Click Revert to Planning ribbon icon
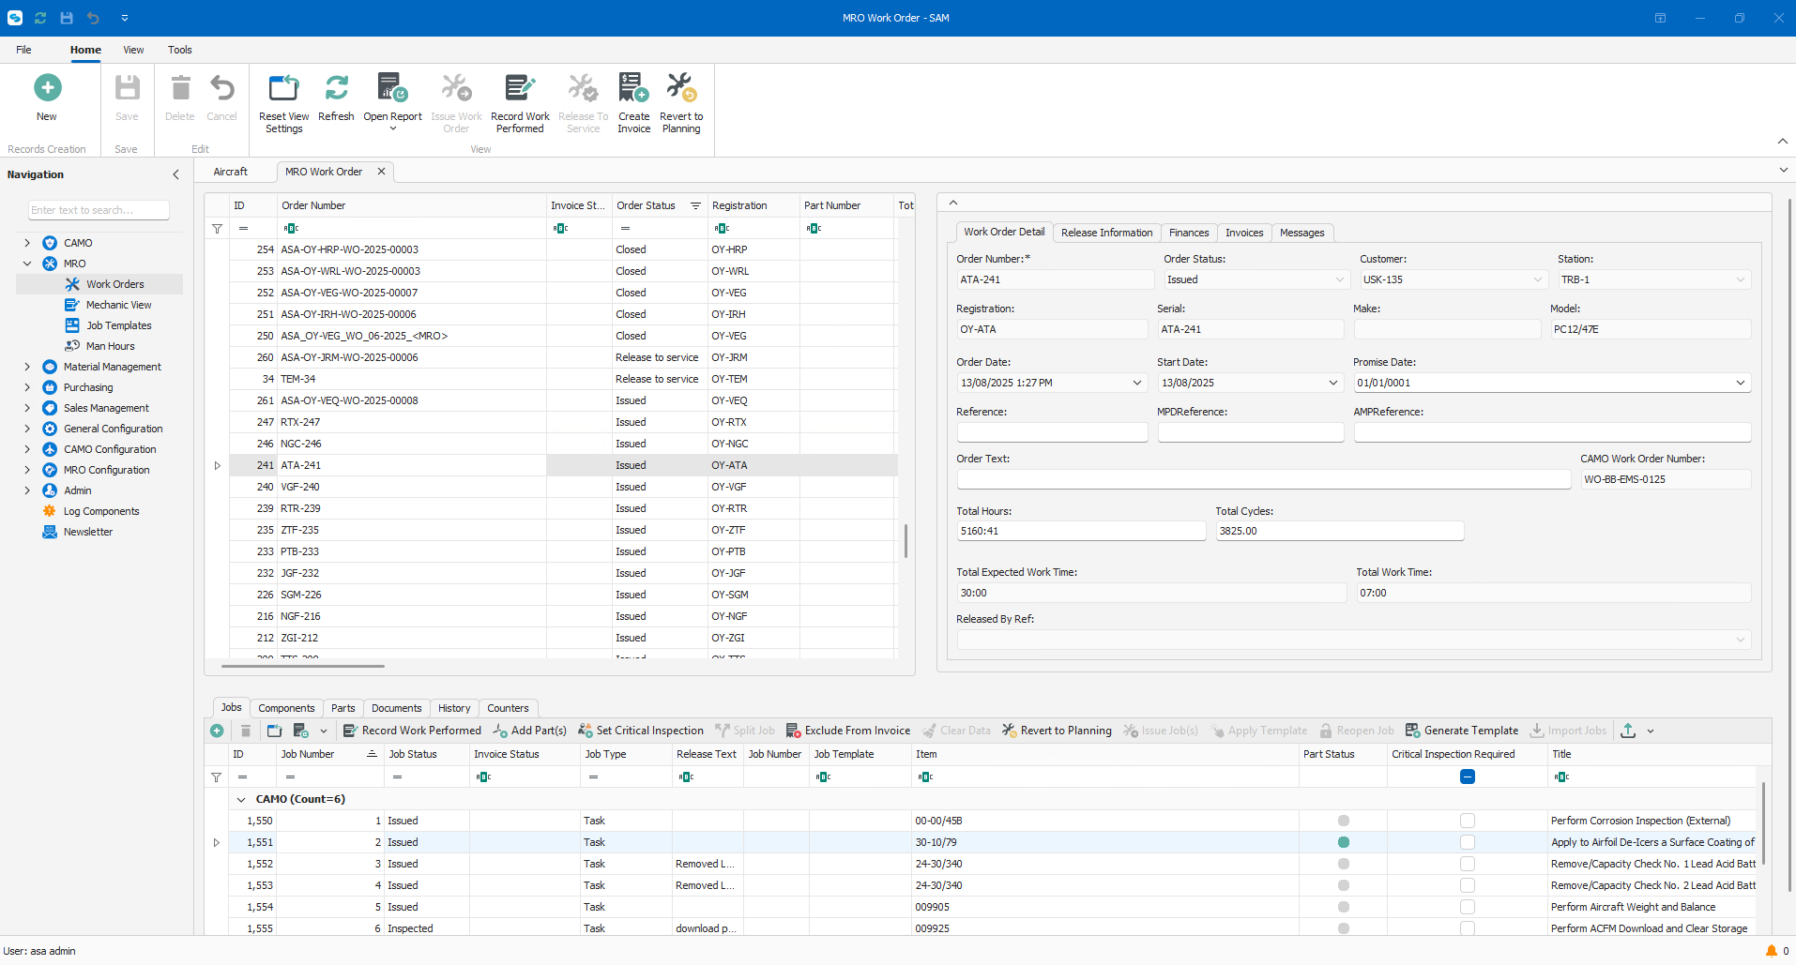This screenshot has height=965, width=1796. pyautogui.click(x=681, y=88)
